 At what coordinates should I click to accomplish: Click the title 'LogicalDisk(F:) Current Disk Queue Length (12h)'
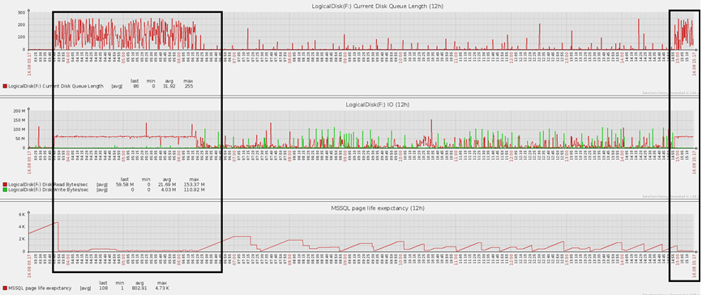378,6
